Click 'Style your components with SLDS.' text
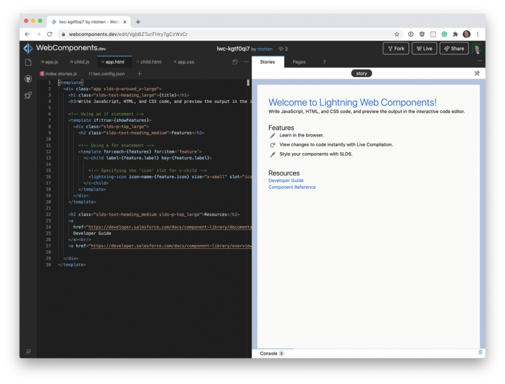Viewport: 505px width, 384px height. (x=316, y=154)
